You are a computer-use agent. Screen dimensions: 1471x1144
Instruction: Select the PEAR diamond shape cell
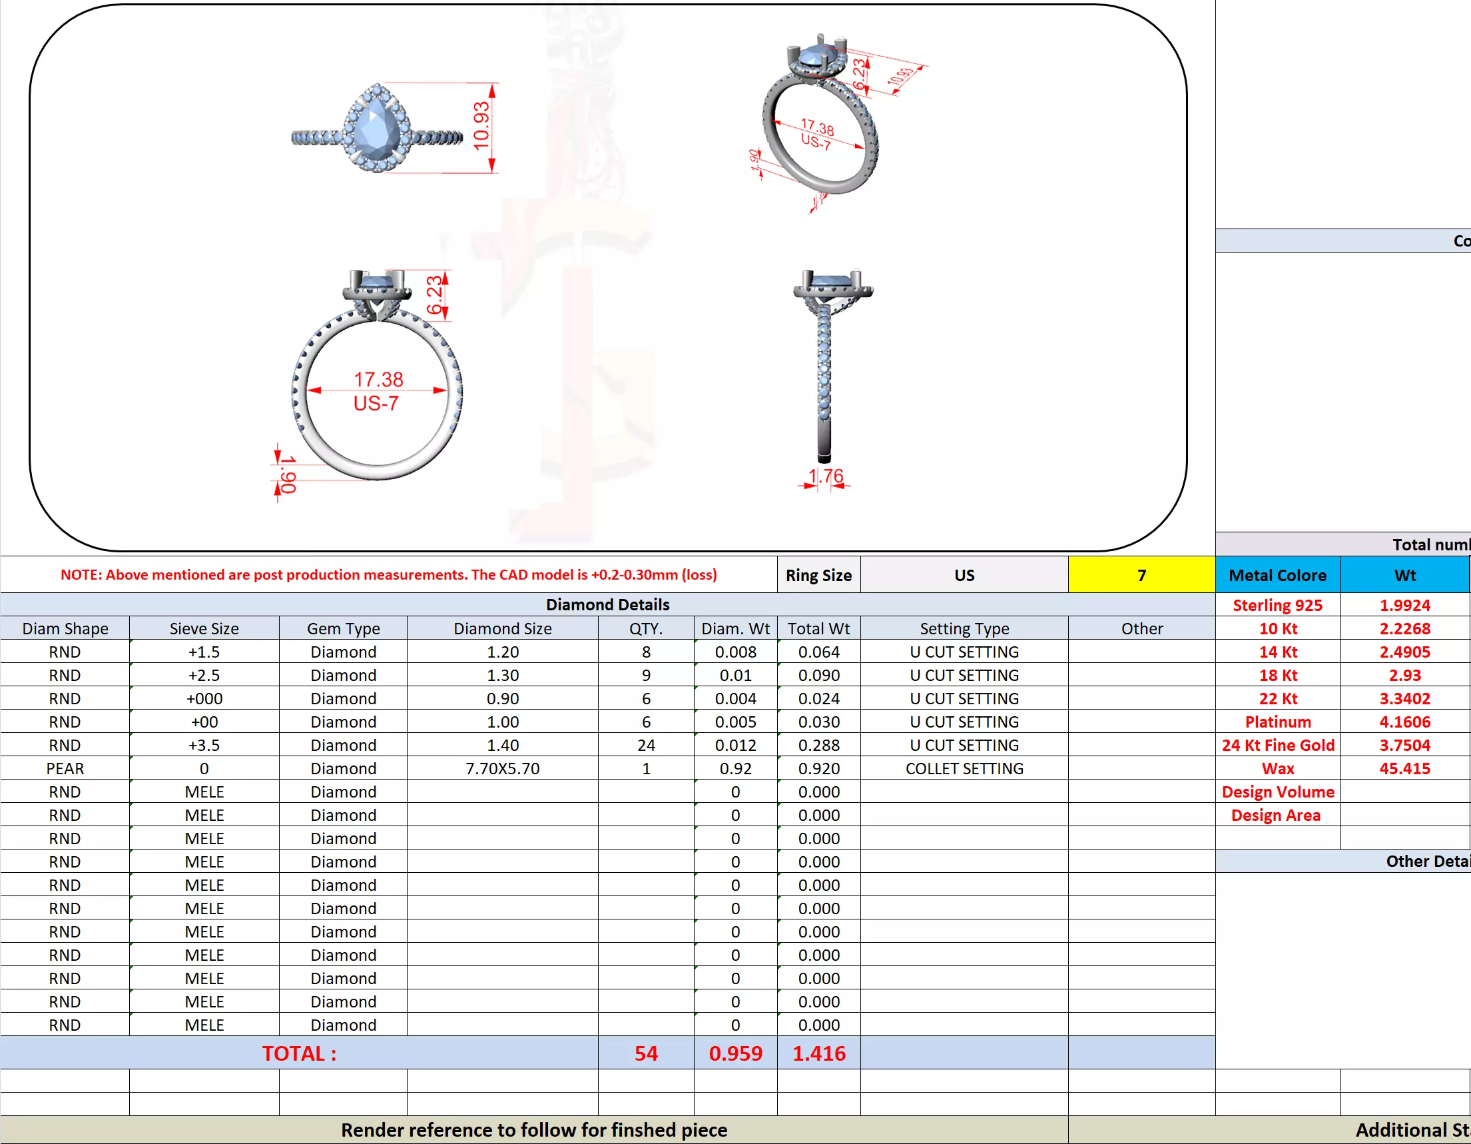pos(65,768)
